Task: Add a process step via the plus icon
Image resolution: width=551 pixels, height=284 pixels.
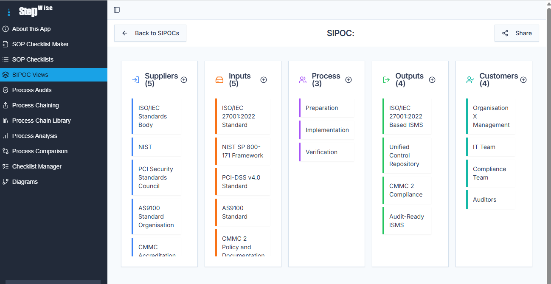Action: point(349,79)
